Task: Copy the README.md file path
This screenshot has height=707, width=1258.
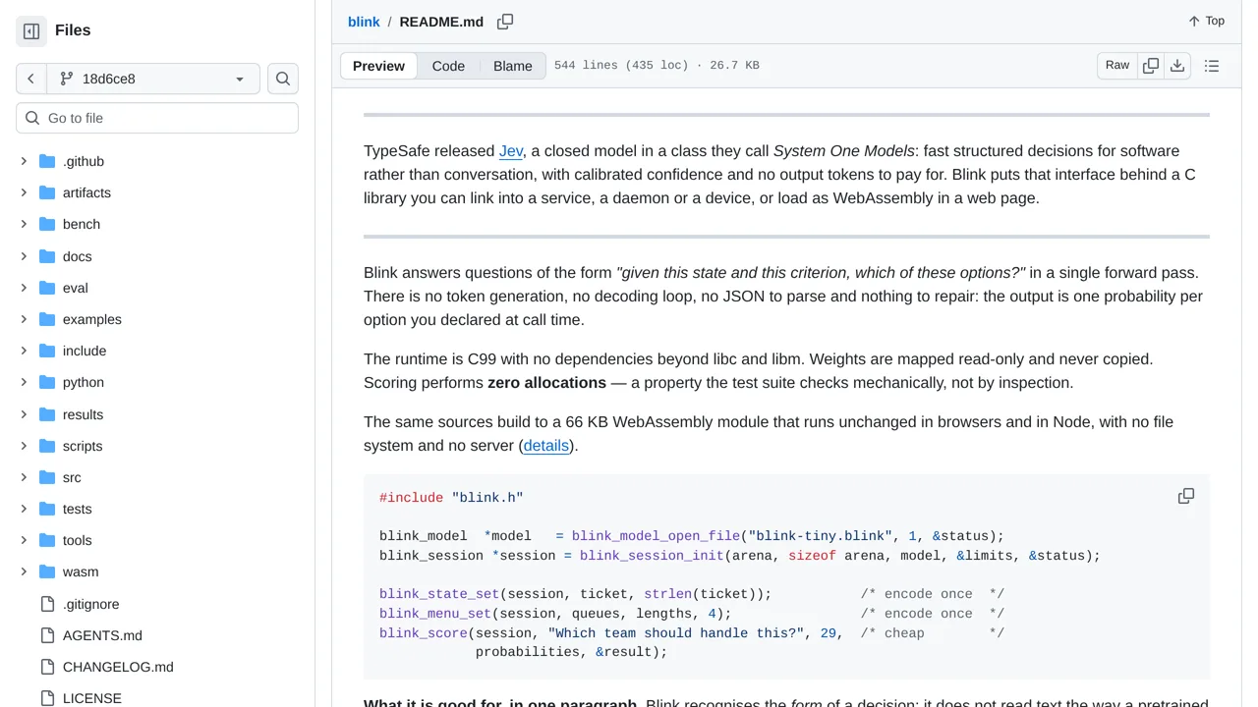Action: tap(505, 22)
